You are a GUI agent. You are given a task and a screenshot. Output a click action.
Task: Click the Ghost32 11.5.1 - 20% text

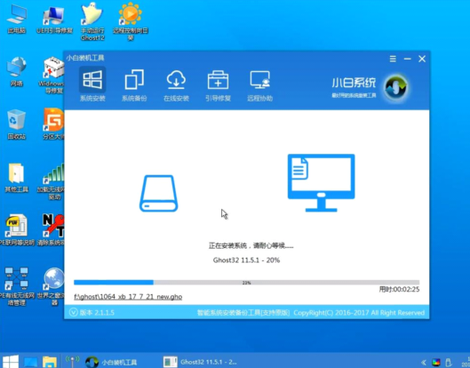[x=246, y=260]
